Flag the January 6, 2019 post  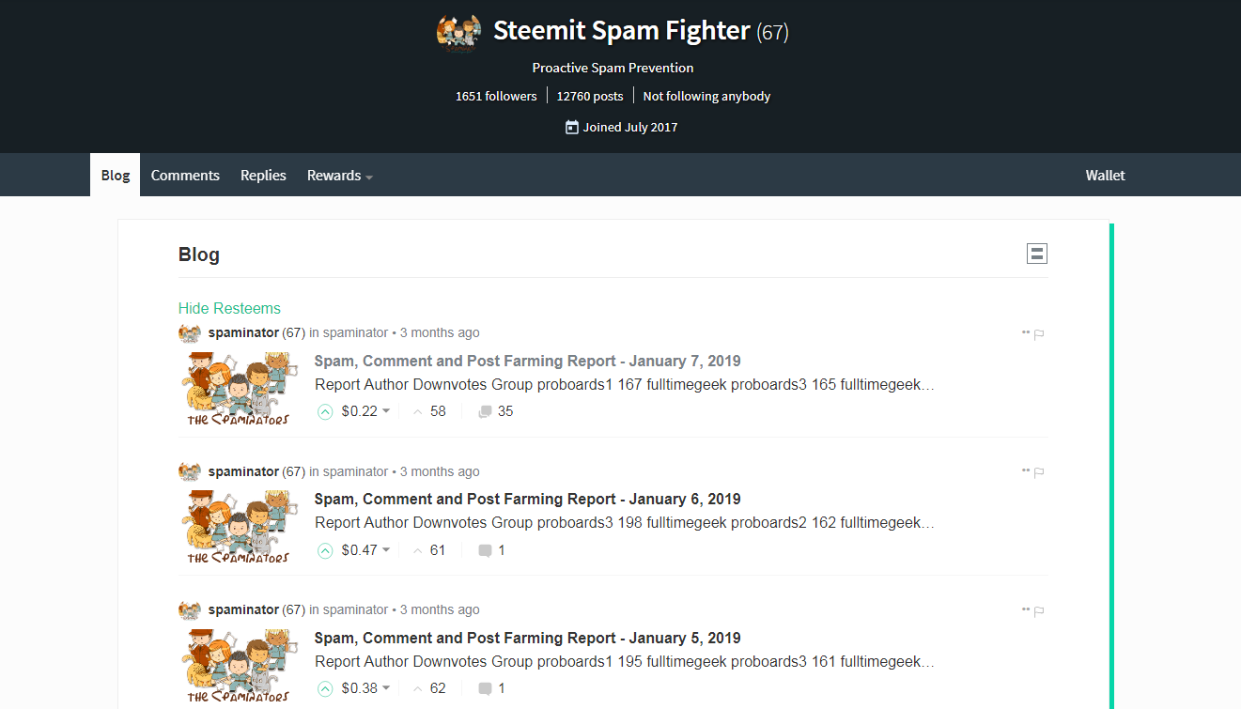tap(1039, 472)
